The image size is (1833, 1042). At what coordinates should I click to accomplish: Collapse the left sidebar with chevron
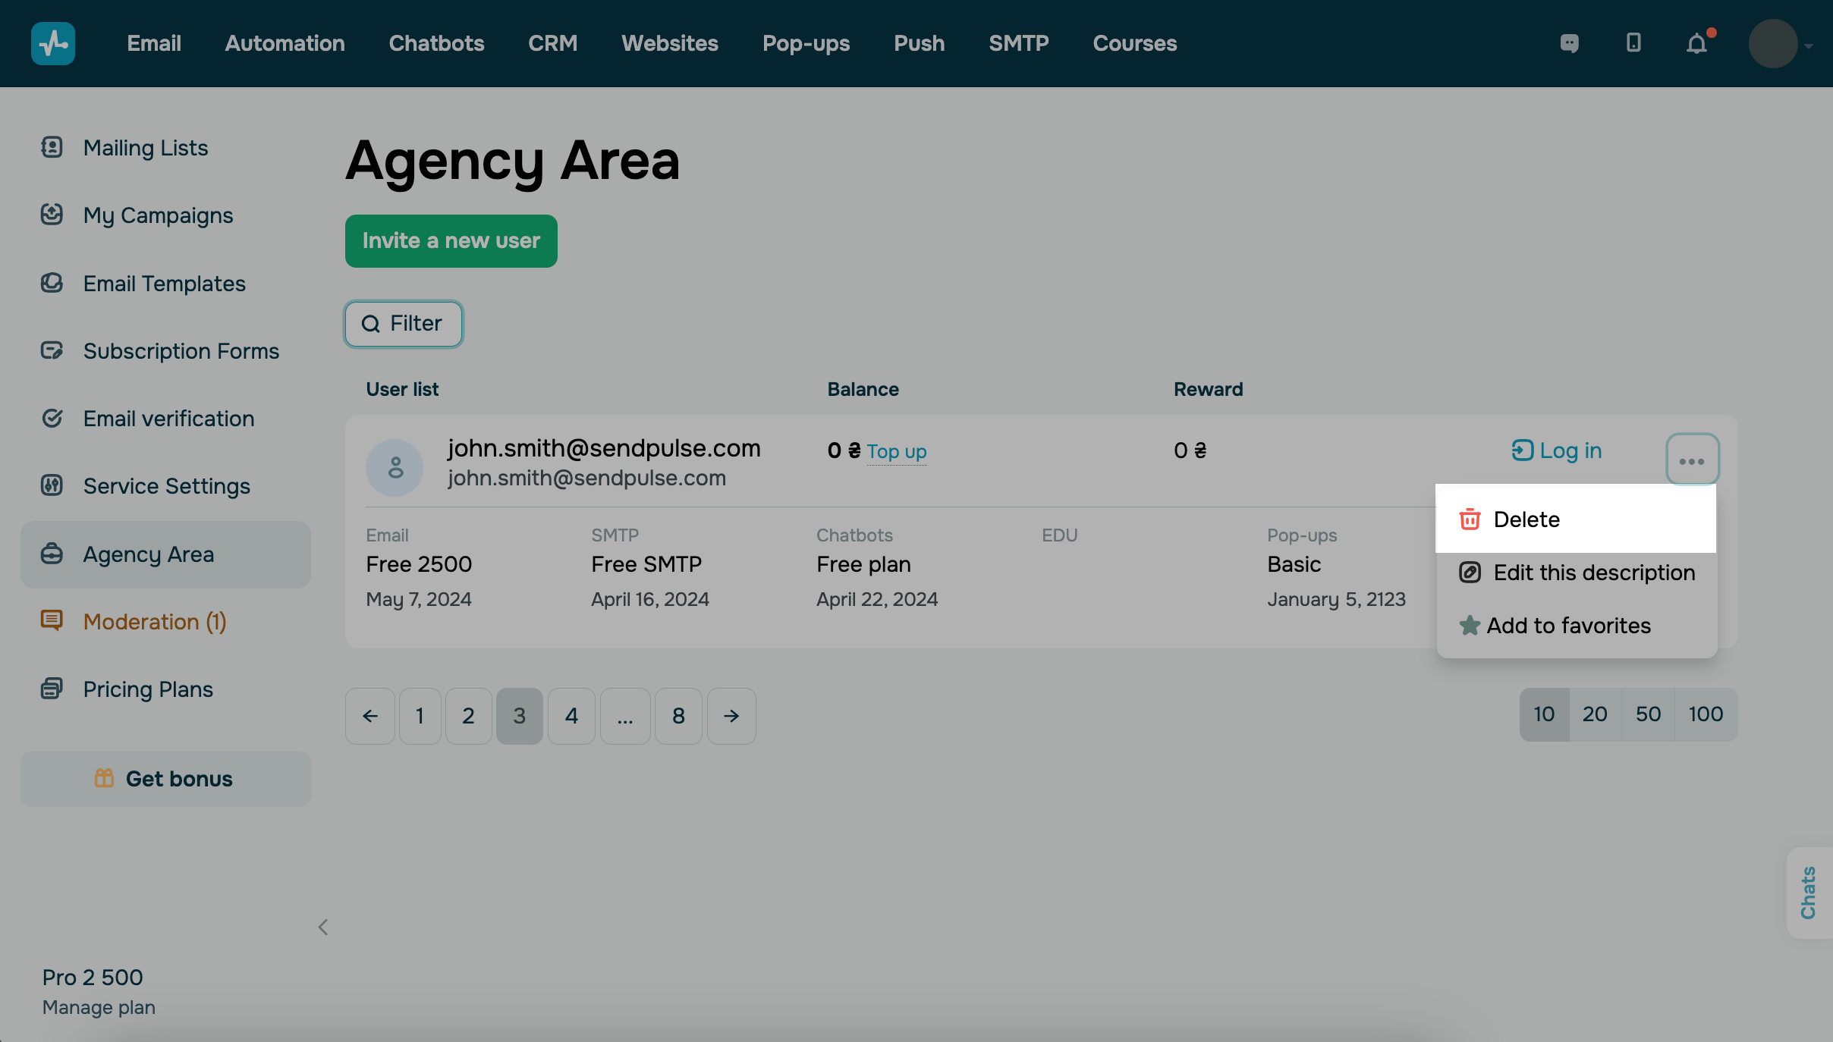[x=323, y=927]
